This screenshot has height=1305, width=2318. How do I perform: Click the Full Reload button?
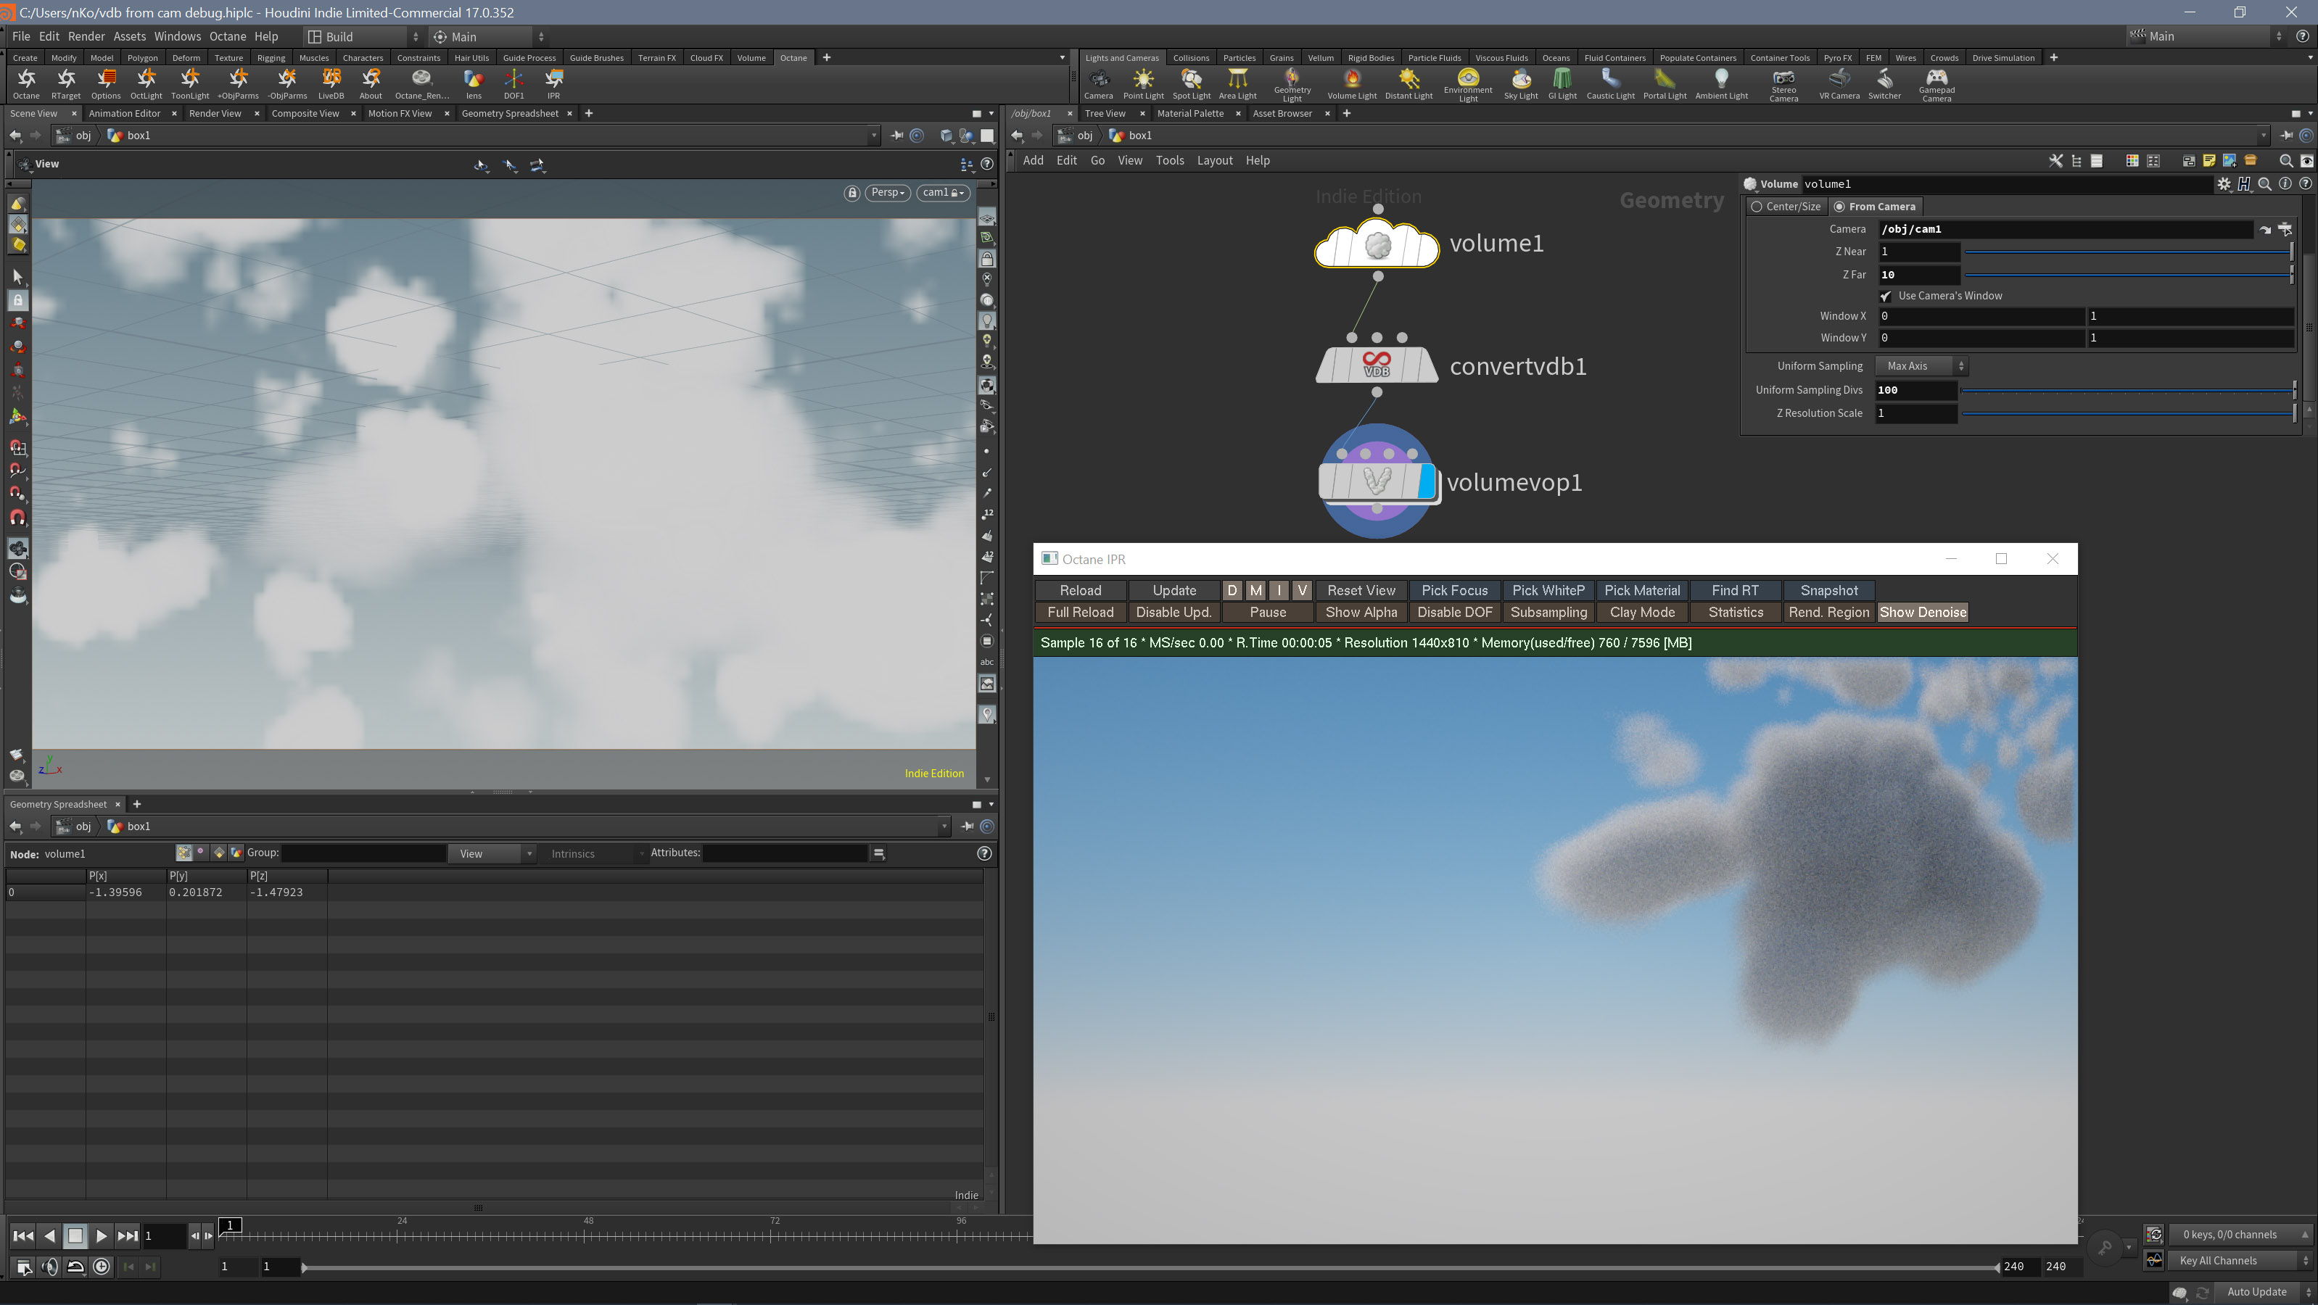(x=1080, y=613)
